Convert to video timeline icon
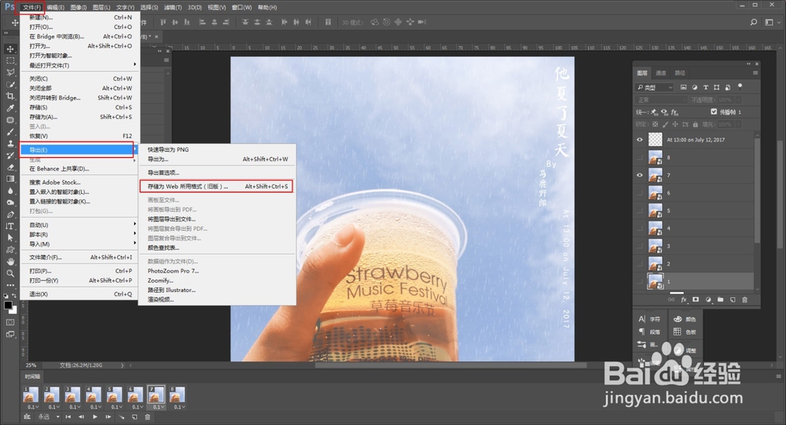This screenshot has width=786, height=425. click(x=27, y=417)
